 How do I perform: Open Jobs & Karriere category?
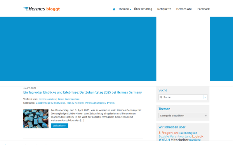pos(75,103)
